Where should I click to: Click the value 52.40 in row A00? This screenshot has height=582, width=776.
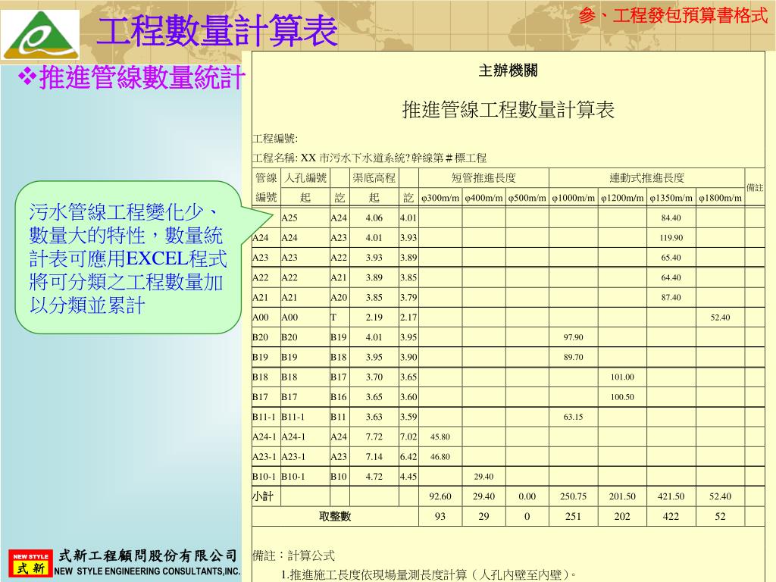720,318
